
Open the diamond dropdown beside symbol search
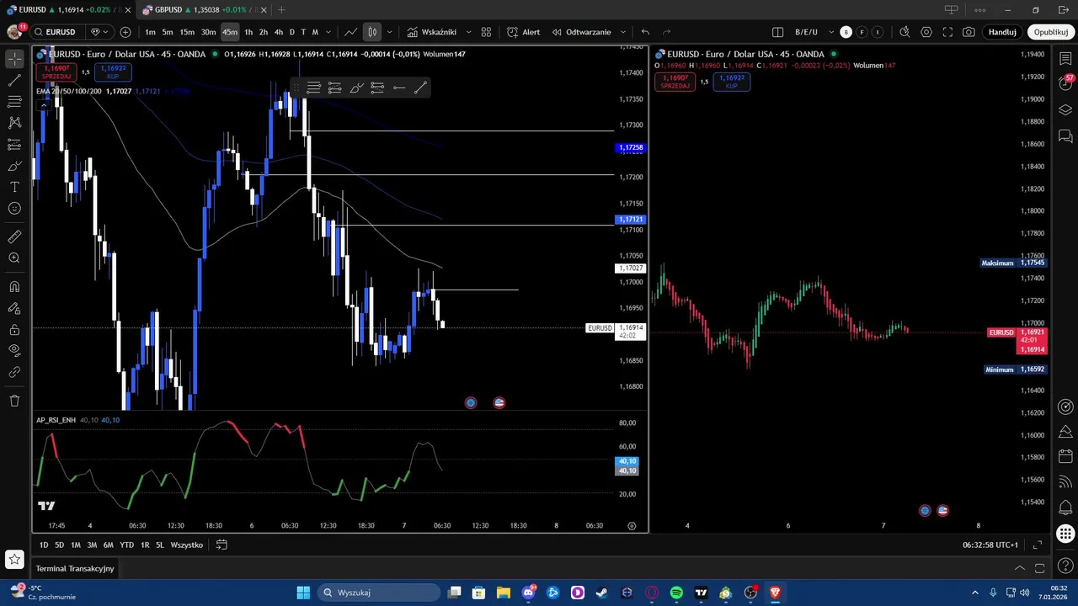99,32
